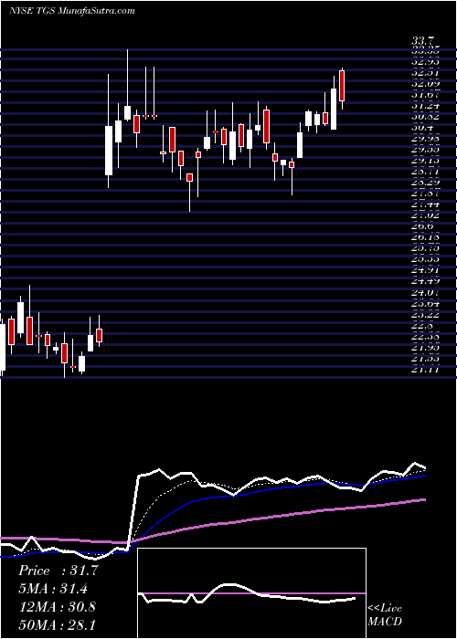Click the 21.11 price axis label

(425, 370)
